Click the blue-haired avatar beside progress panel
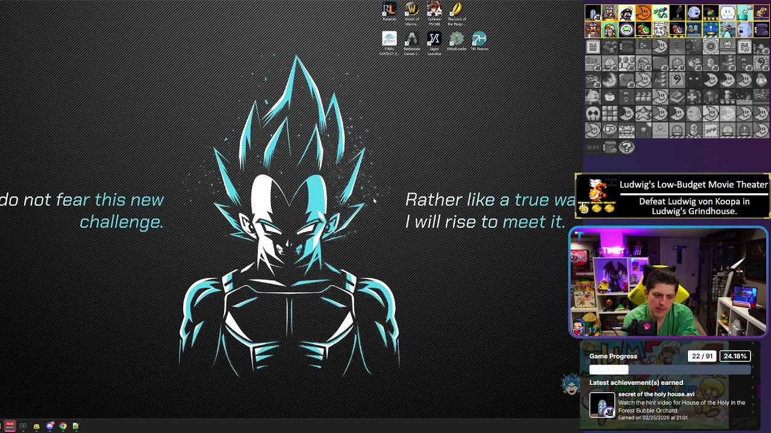 [x=570, y=384]
